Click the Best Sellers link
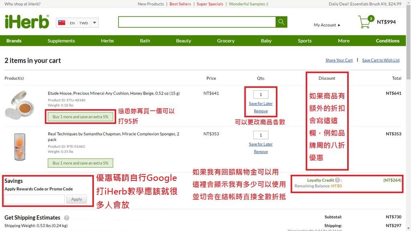This screenshot has width=411, height=231. coord(180,4)
